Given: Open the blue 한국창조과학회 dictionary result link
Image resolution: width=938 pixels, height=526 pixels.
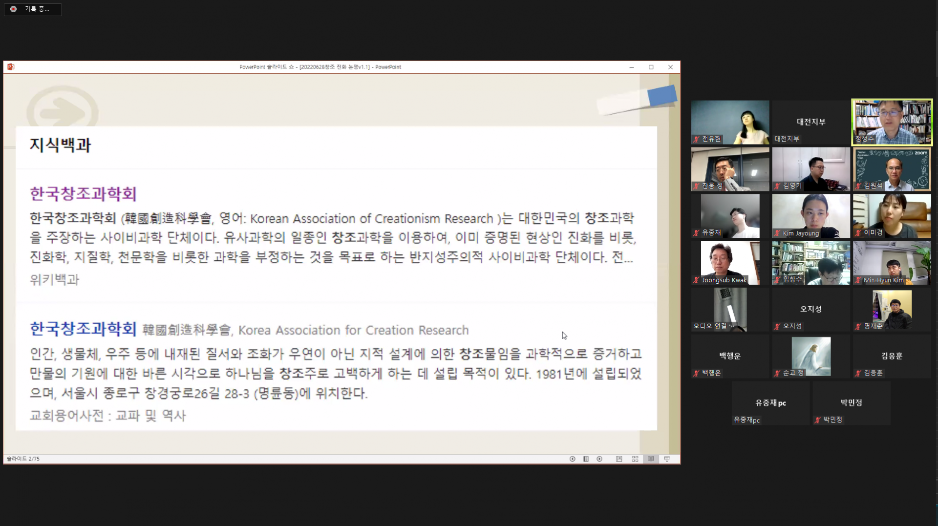Looking at the screenshot, I should tap(83, 329).
